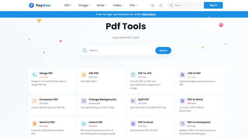Click magnifier icon in header search
248x139 pixels.
click(171, 5)
